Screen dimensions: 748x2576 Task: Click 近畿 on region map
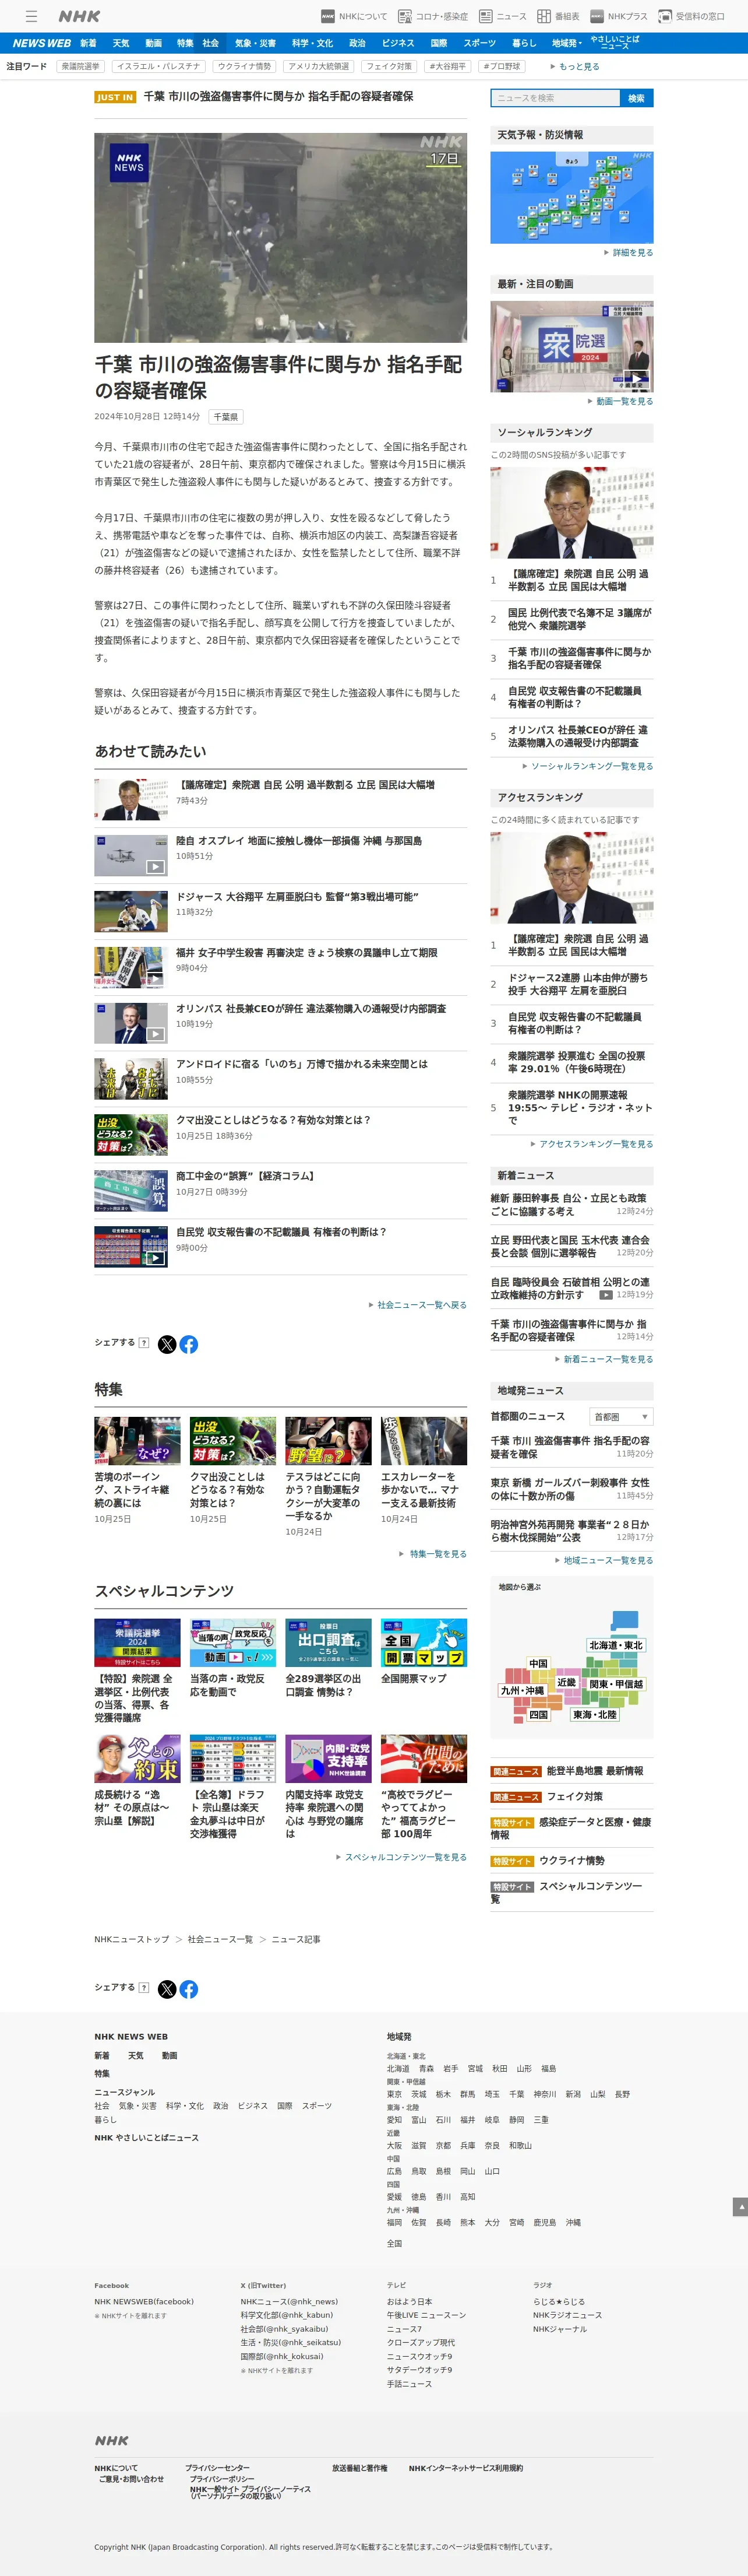pyautogui.click(x=566, y=1682)
